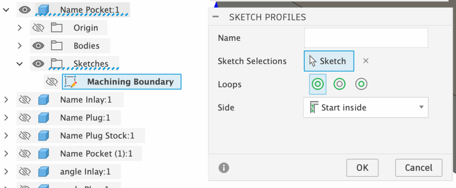456x188 pixels.
Task: Show the Machining Boundary sketch
Action: (52, 81)
